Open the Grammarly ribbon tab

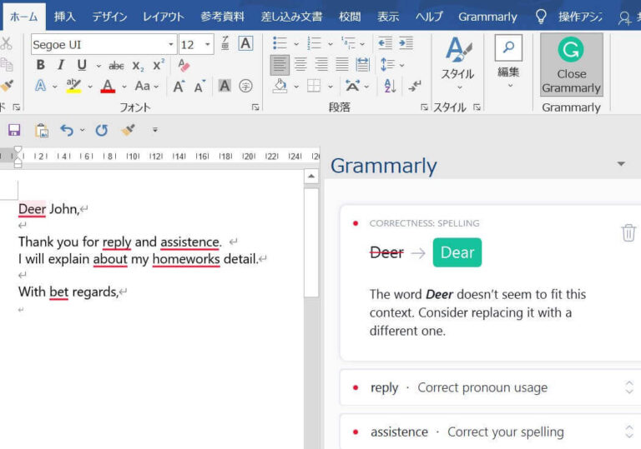(x=487, y=17)
